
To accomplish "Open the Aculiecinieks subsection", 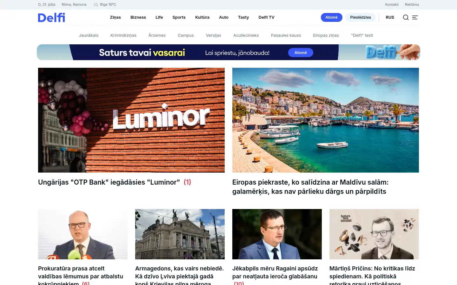I will click(246, 35).
